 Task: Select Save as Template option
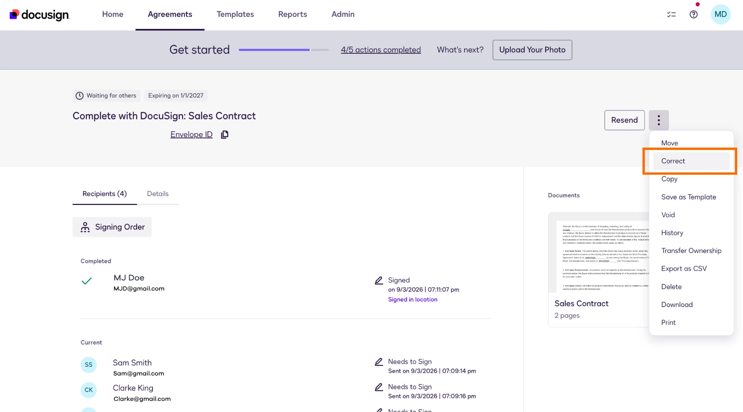coord(691,197)
